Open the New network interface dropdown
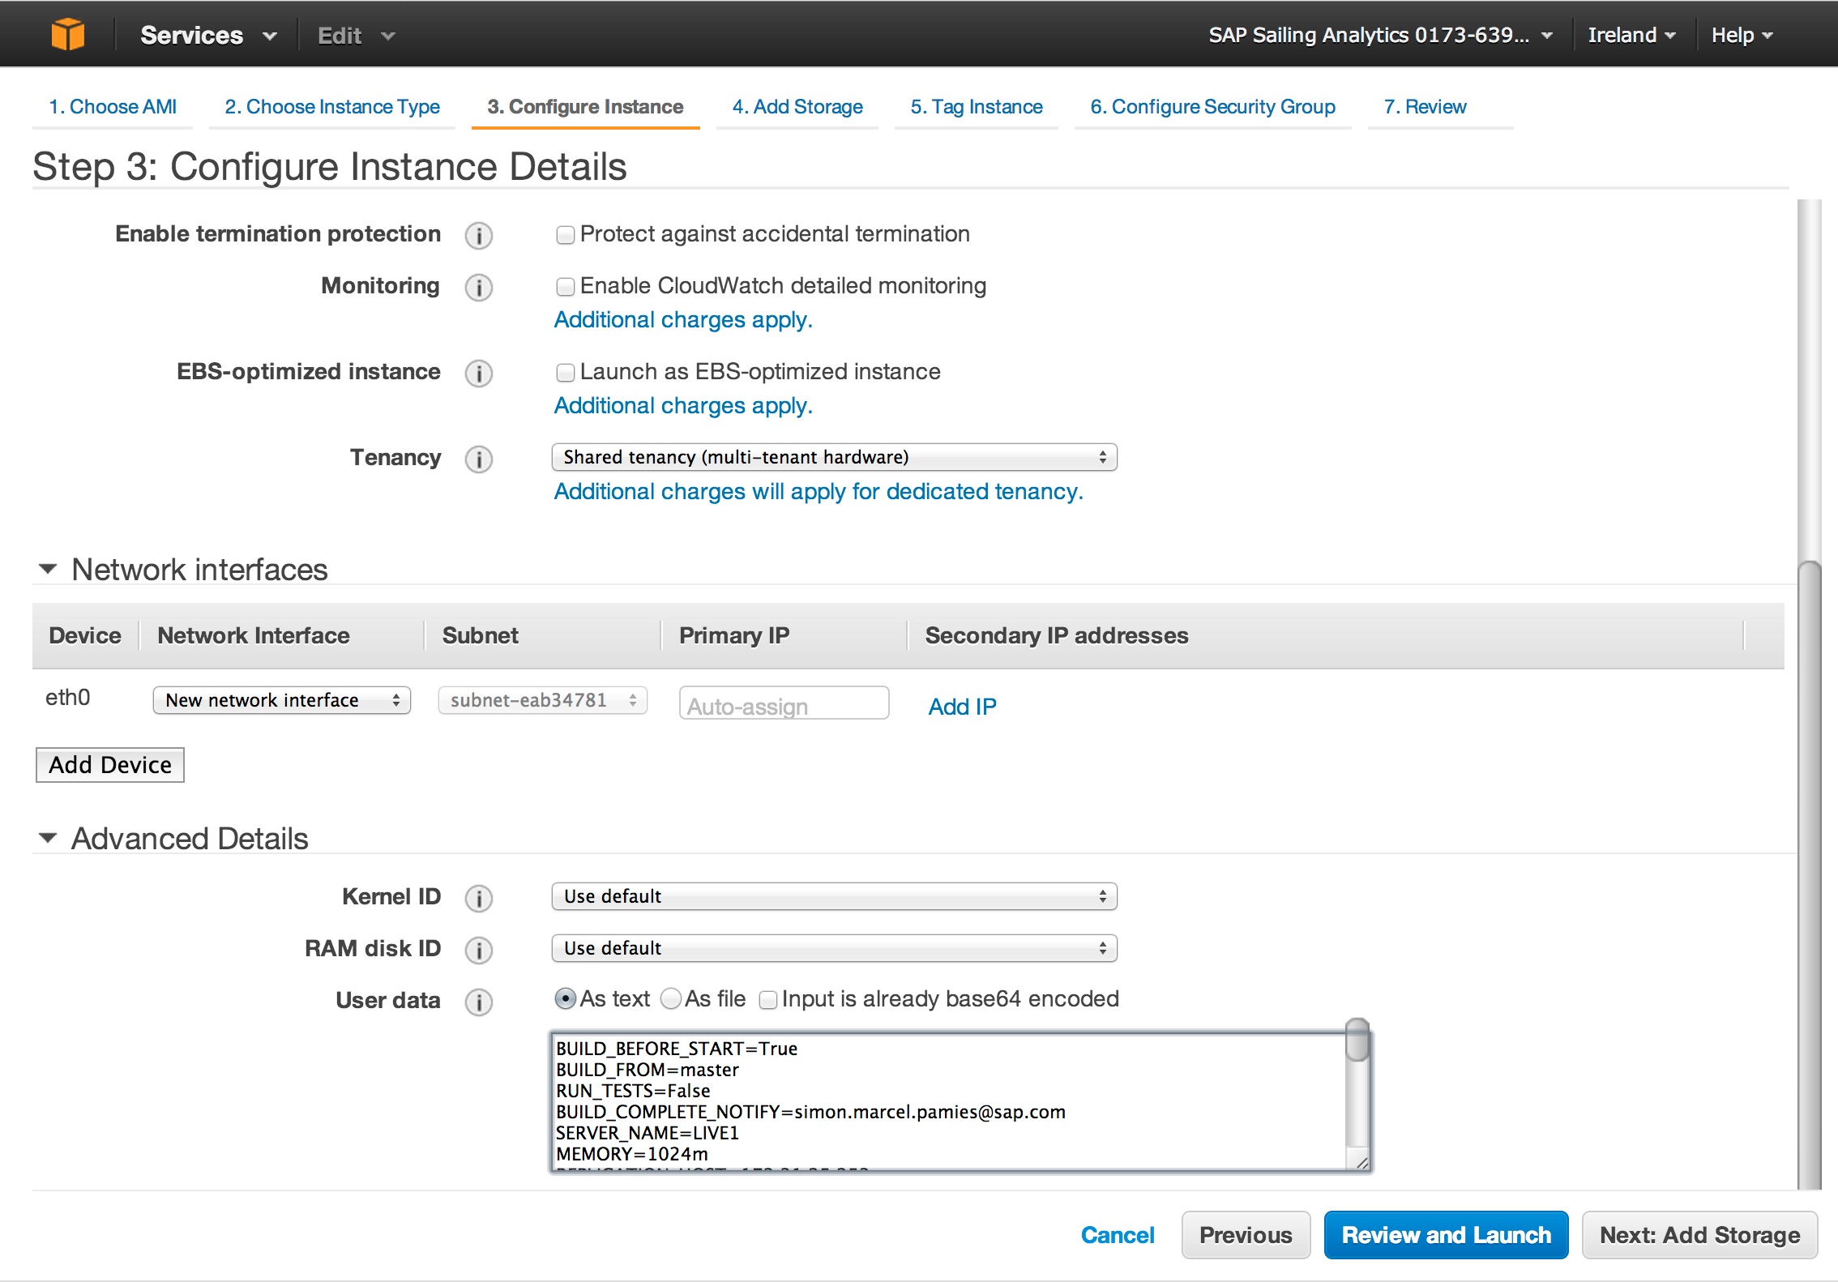1838x1282 pixels. [281, 700]
